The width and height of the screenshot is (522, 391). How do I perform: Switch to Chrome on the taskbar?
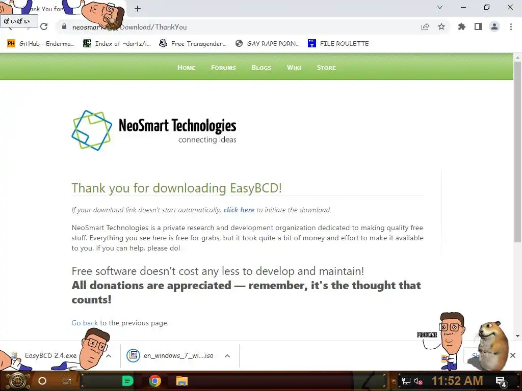[155, 381]
